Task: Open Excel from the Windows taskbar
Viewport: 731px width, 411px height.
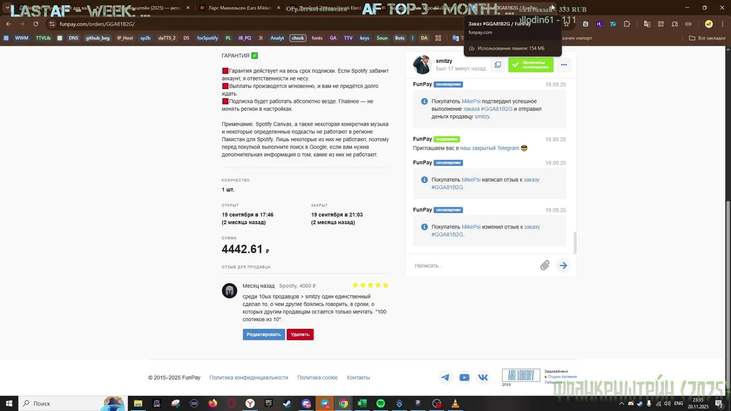Action: coord(362,404)
